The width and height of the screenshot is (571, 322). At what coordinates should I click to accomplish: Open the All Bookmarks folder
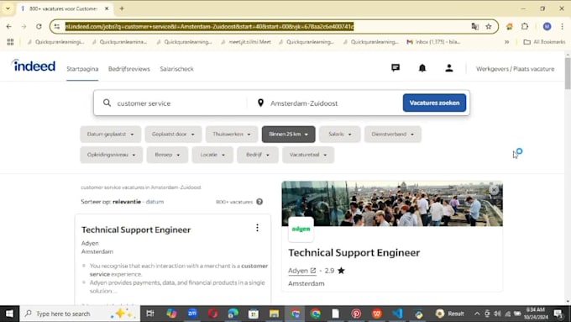pos(544,42)
